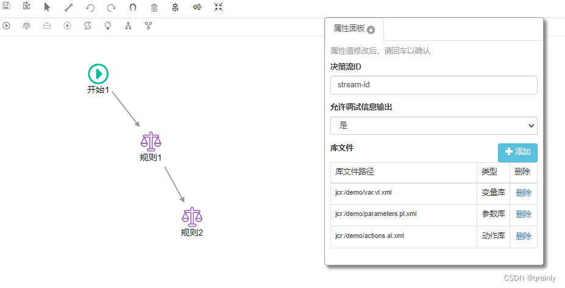
Task: Select the lightning action node tool
Action: click(67, 26)
